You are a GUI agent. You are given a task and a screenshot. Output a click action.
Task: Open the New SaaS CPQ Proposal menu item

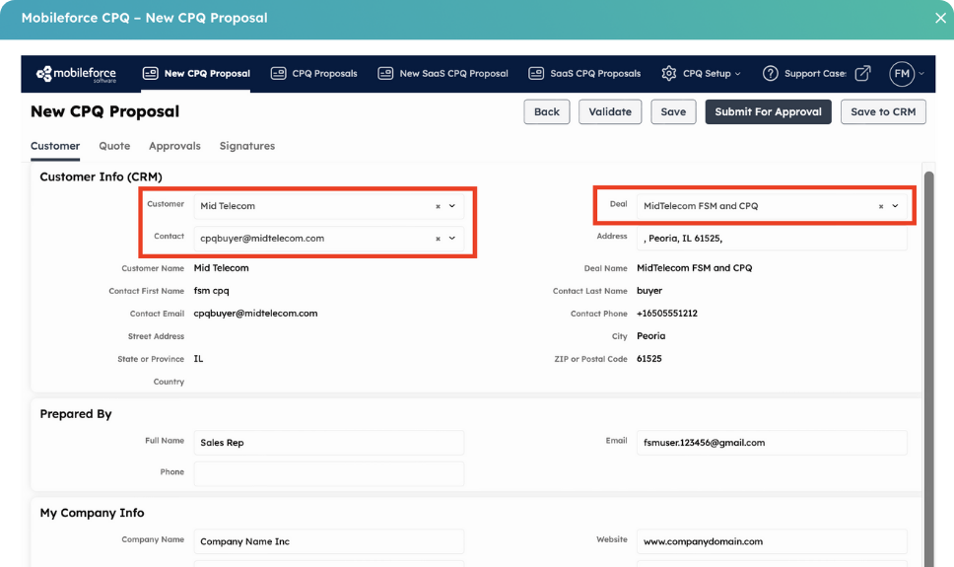pyautogui.click(x=443, y=74)
